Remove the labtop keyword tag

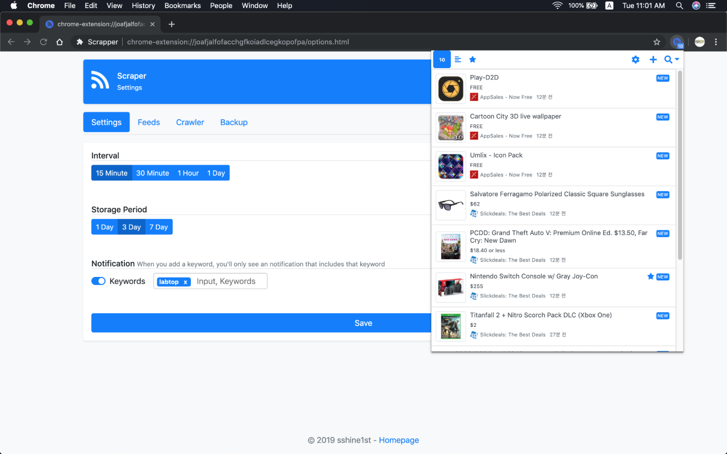pos(185,282)
